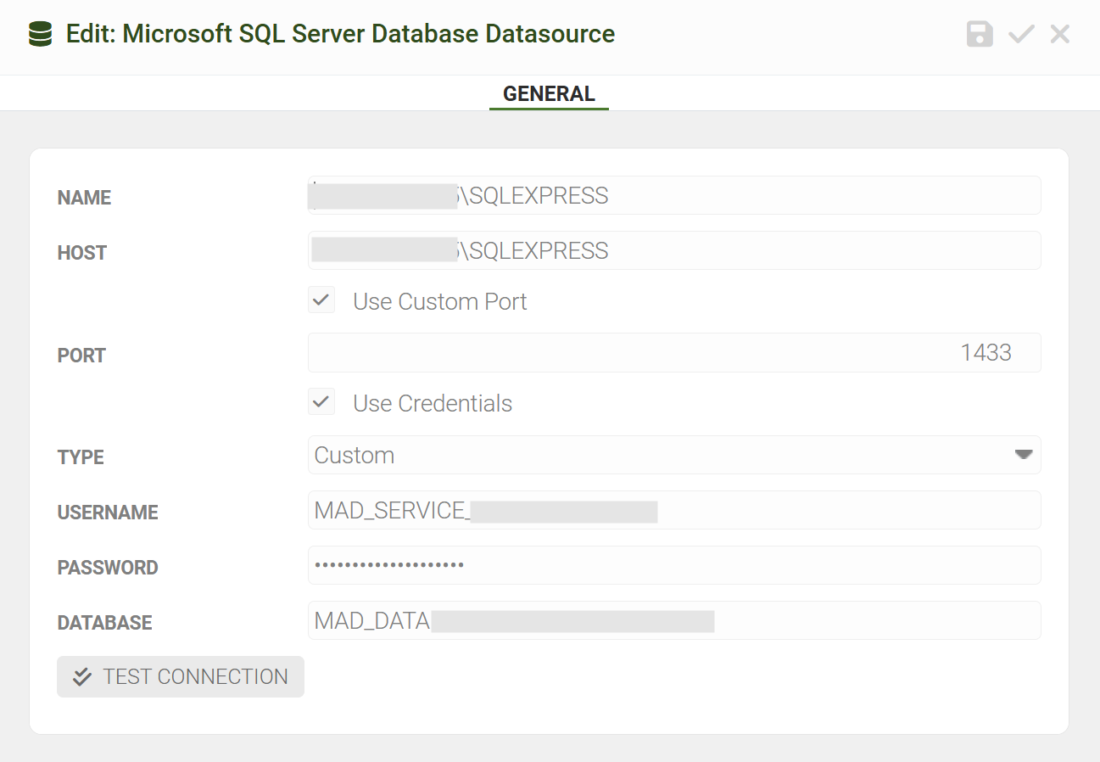Click the 'NAME' field label
The width and height of the screenshot is (1100, 762).
(84, 198)
